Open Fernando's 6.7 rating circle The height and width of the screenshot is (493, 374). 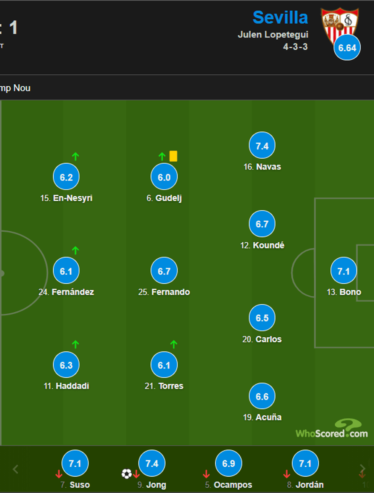coord(164,271)
